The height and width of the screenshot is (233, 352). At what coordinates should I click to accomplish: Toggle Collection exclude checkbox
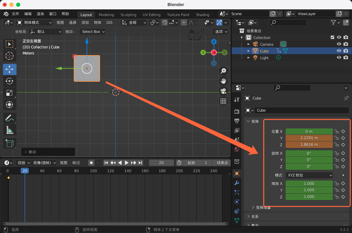tap(332, 37)
